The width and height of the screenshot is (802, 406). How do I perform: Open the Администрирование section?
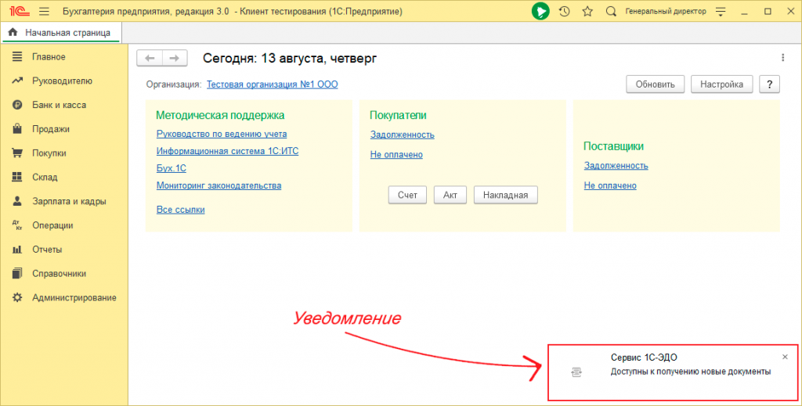[x=74, y=297]
